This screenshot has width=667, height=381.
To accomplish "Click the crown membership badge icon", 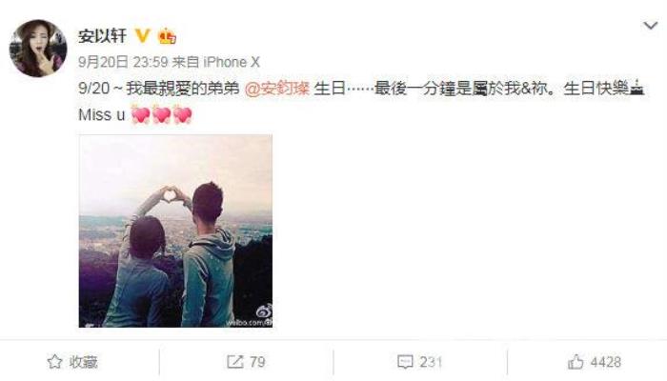I will pyautogui.click(x=167, y=36).
